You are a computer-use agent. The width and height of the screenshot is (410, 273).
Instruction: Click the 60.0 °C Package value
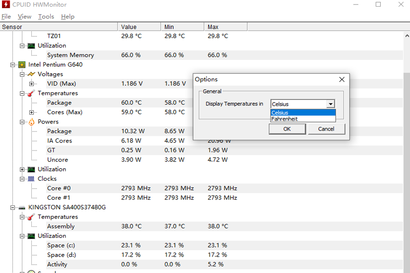click(x=132, y=102)
